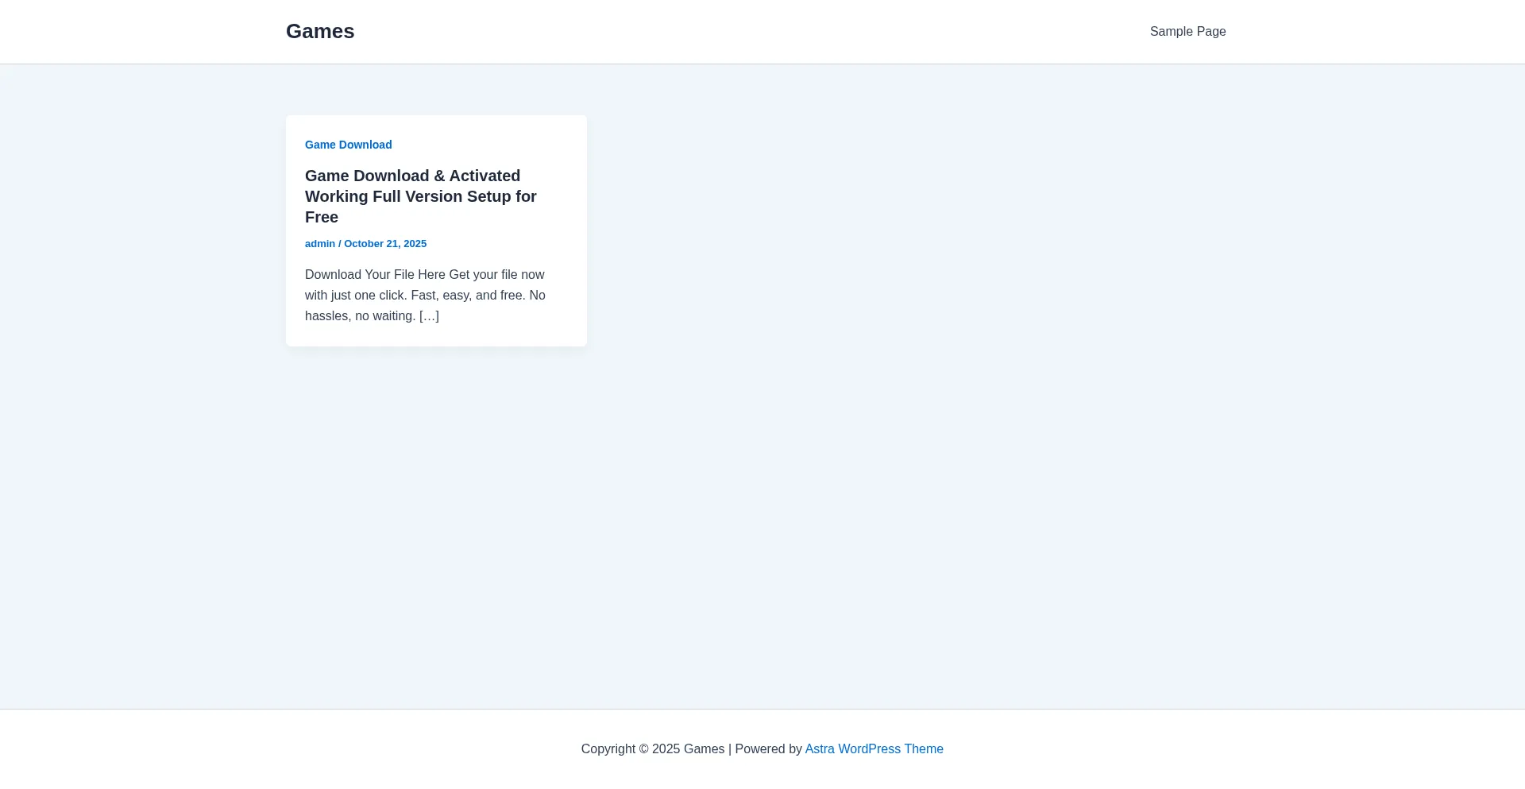Open the Game Download & Activated post title
Screen dimensions: 1525x789
pos(412,176)
